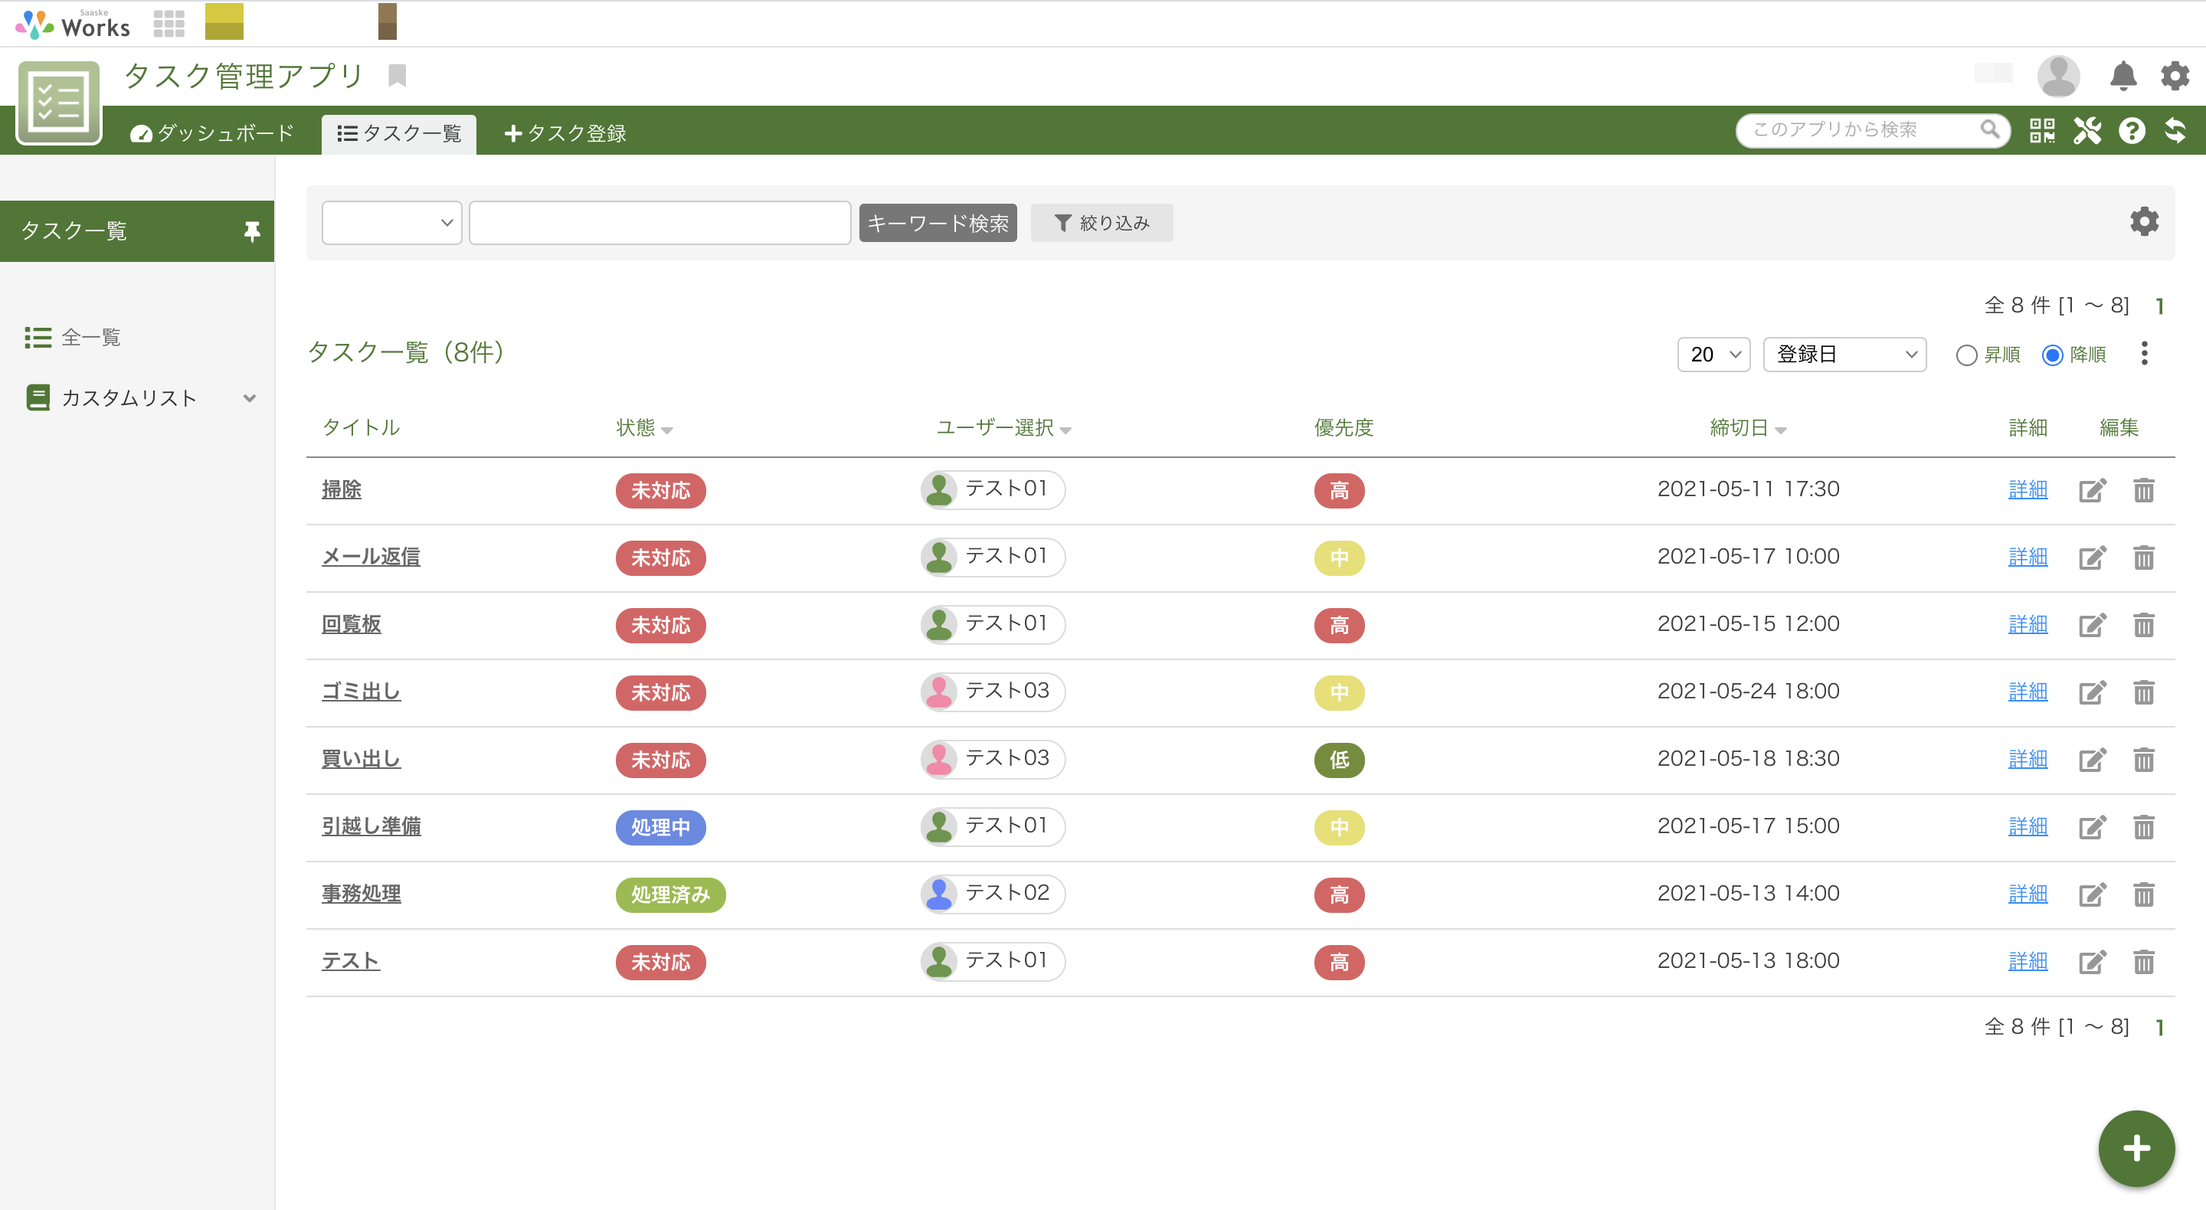Viewport: 2206px width, 1210px height.
Task: Open the 20 items-per-page dropdown
Action: [1713, 354]
